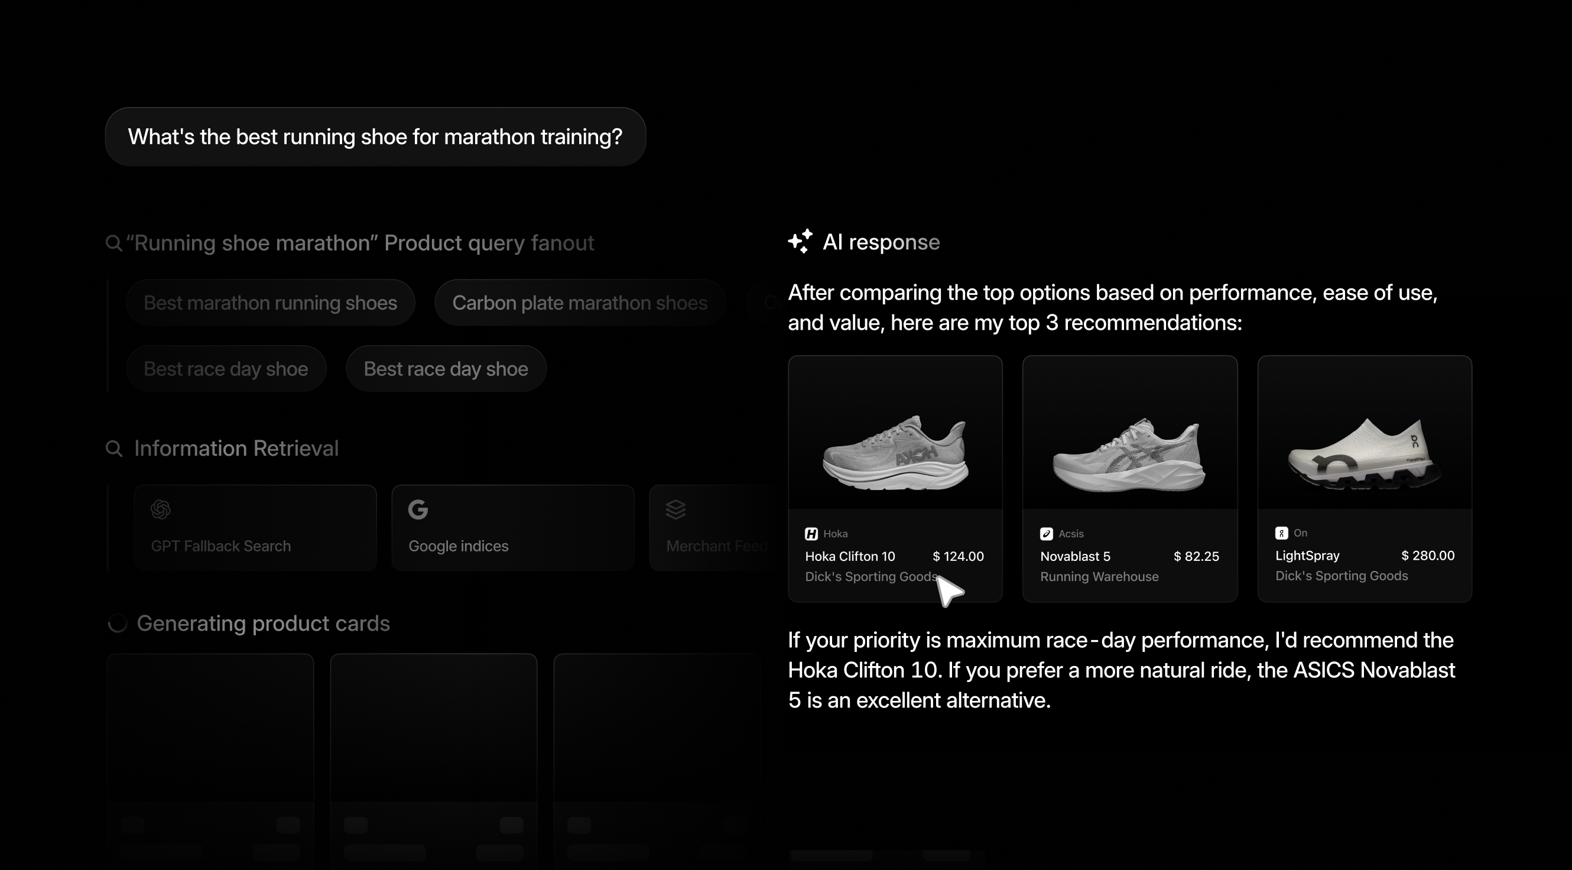This screenshot has width=1572, height=870.
Task: Click the On brand label text
Action: [1300, 533]
